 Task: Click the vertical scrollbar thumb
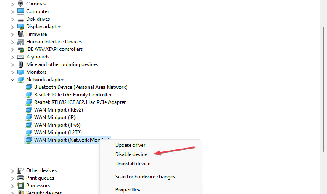324,89
